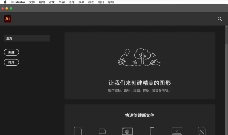This screenshot has height=135, width=228.
Task: Select the 主页 tab in sidebar
Action: [x=27, y=38]
